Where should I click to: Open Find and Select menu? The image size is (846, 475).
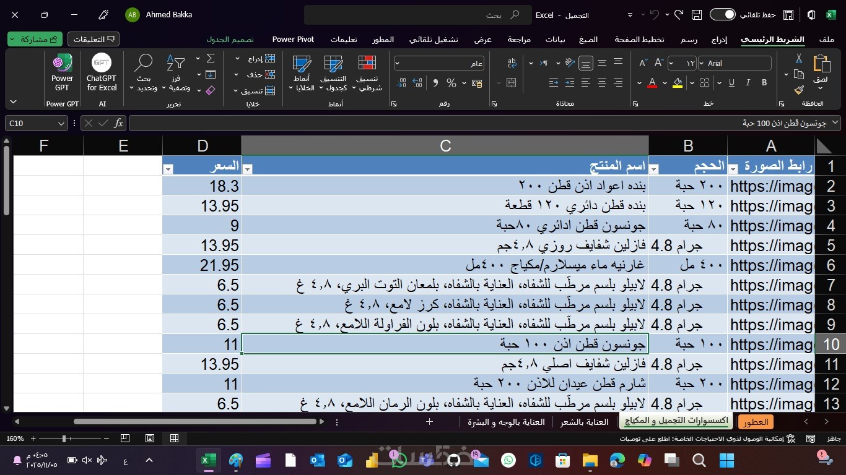(x=144, y=73)
